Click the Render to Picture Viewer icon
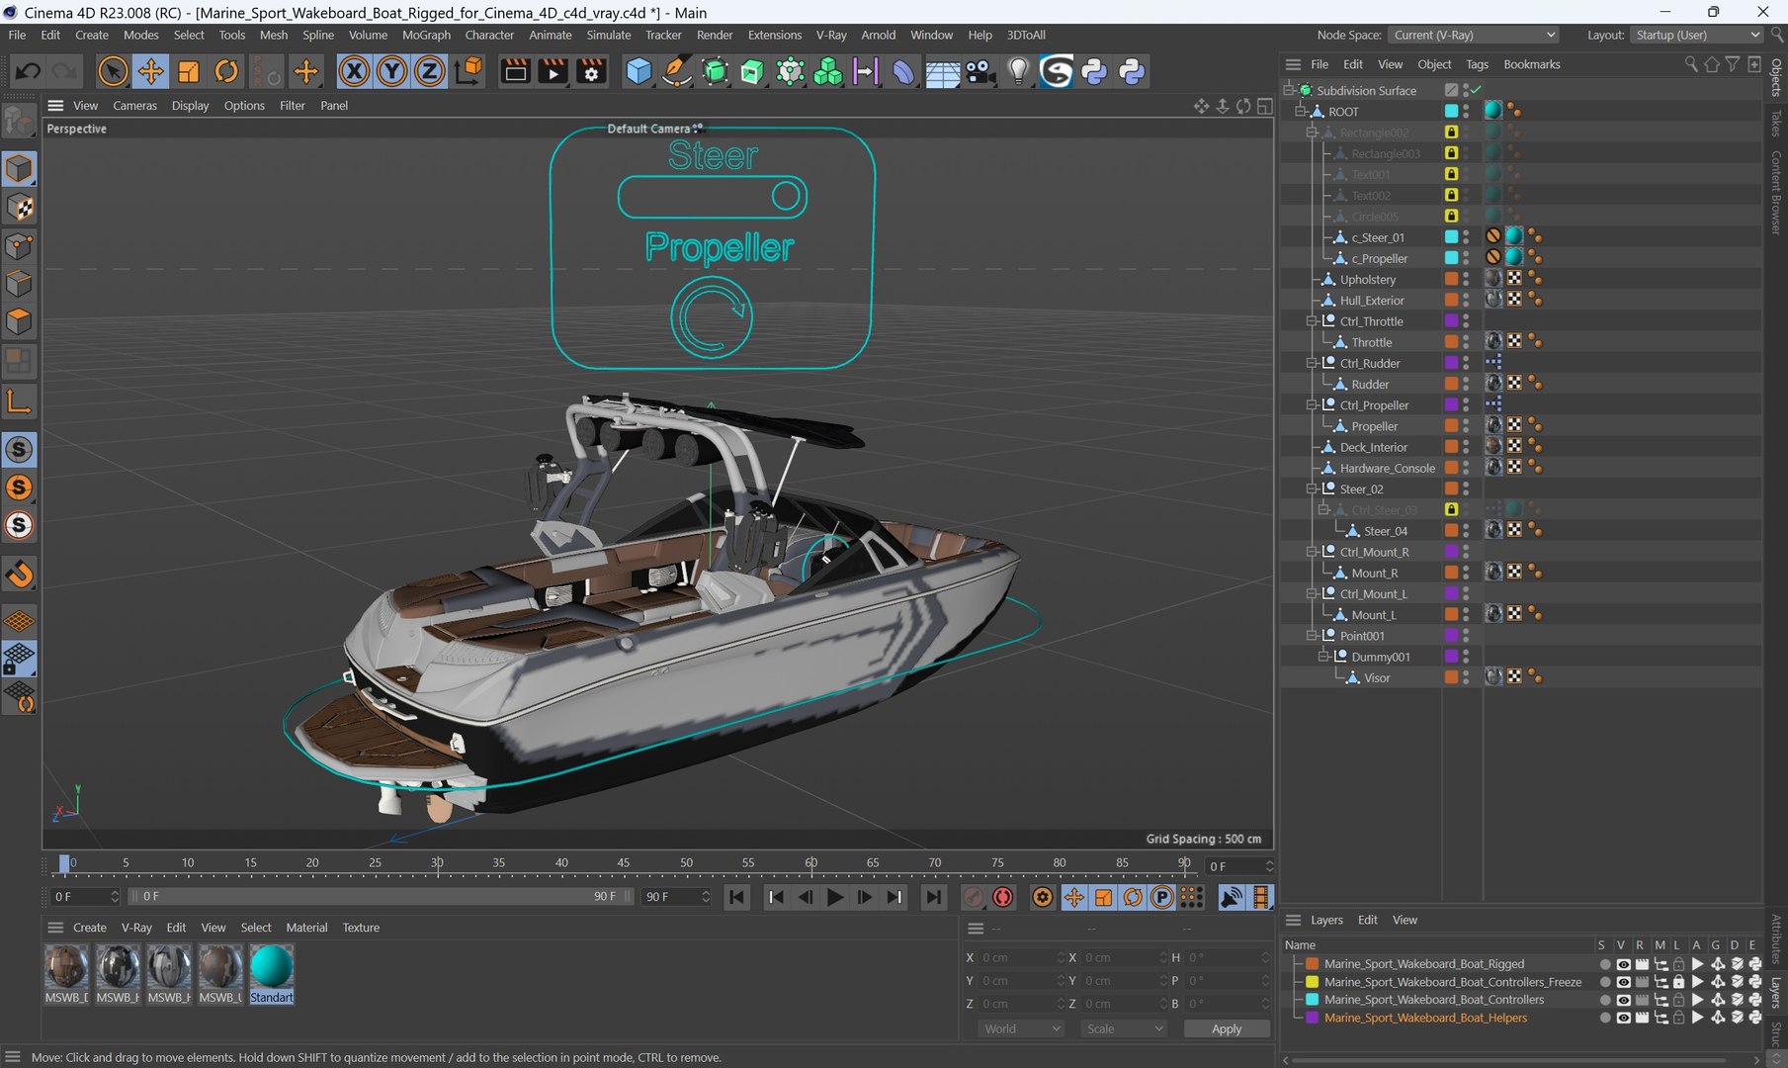Viewport: 1788px width, 1068px height. (x=553, y=71)
